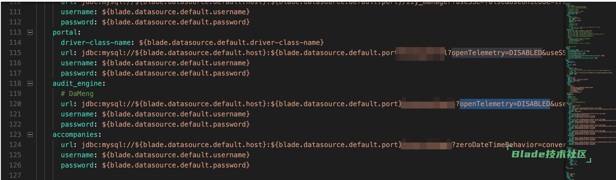616x180 pixels.
Task: Select line number 127 in the gutter
Action: point(15,175)
